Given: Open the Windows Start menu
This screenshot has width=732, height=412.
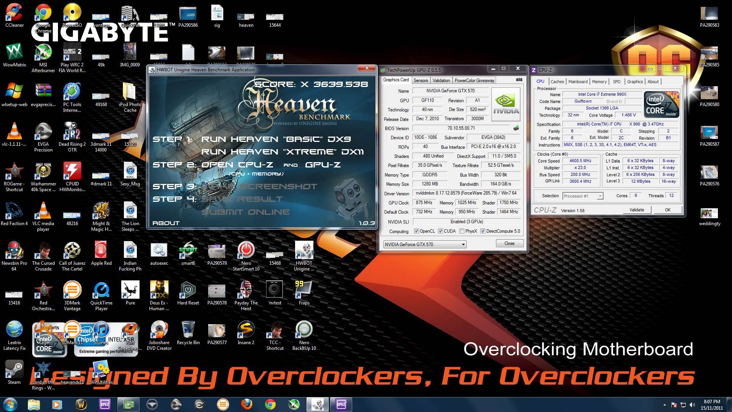Looking at the screenshot, I should pyautogui.click(x=10, y=404).
